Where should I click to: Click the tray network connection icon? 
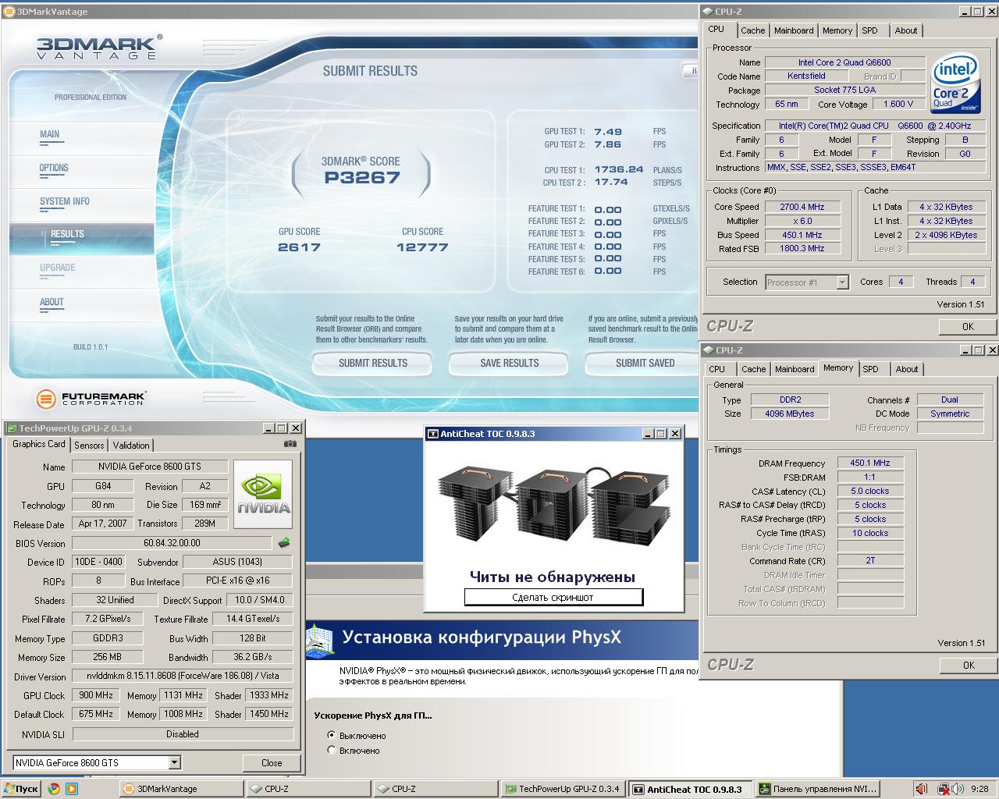point(943,789)
